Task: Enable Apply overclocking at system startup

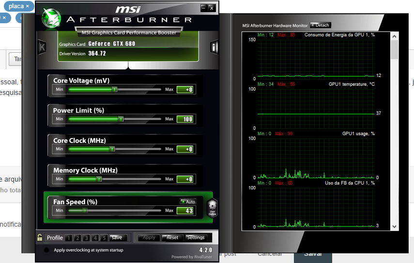Action: (46, 250)
